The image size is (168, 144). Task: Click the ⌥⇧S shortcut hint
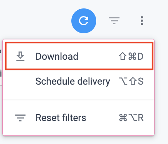point(131,81)
